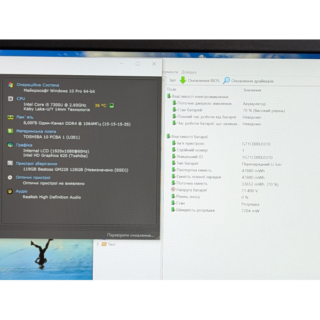
Task: Select Властивості батареї group row
Action: (x=187, y=137)
